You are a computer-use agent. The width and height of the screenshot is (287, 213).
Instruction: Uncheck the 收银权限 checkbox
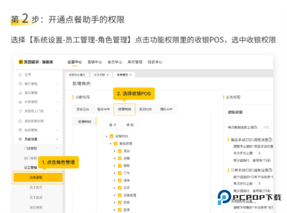click(115, 144)
